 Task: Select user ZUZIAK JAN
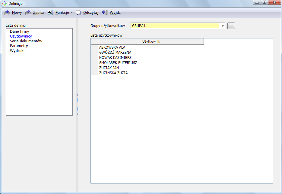(x=109, y=68)
